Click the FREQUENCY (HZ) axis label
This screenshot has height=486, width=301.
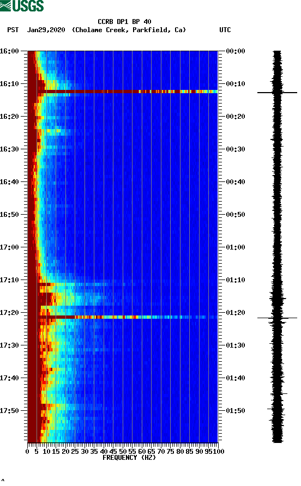pos(129,458)
